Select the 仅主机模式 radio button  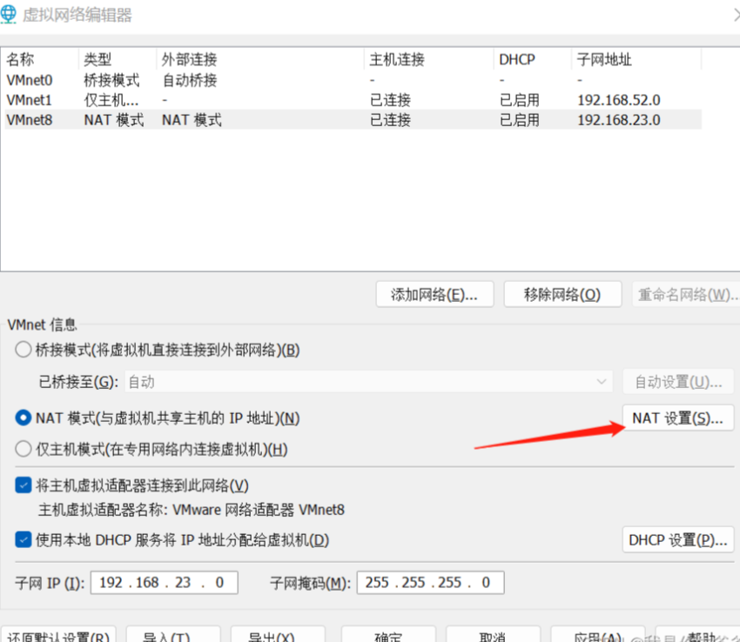22,450
